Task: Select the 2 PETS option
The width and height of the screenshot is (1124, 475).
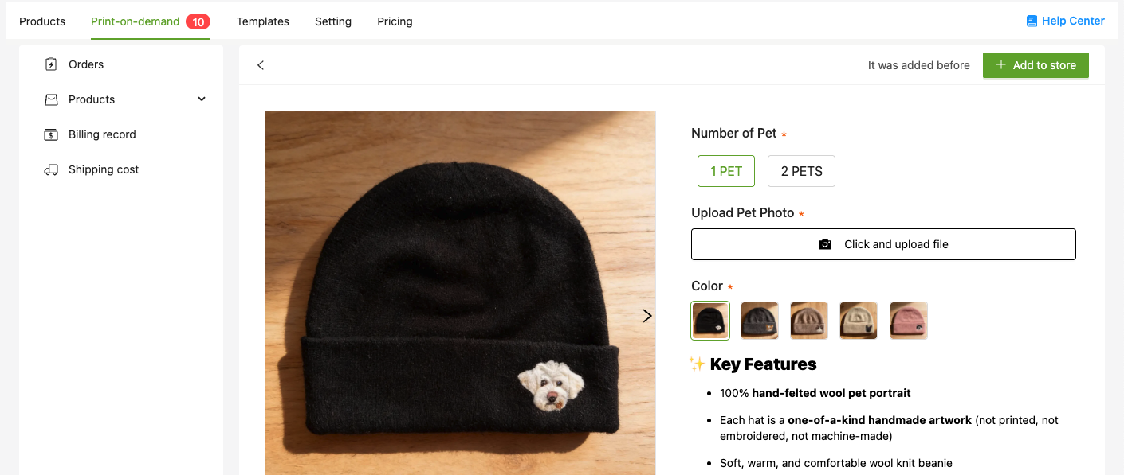Action: click(801, 171)
